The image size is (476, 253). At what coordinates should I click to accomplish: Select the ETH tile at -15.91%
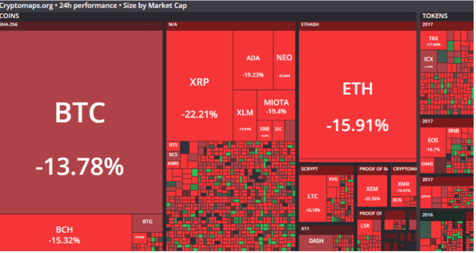point(358,94)
